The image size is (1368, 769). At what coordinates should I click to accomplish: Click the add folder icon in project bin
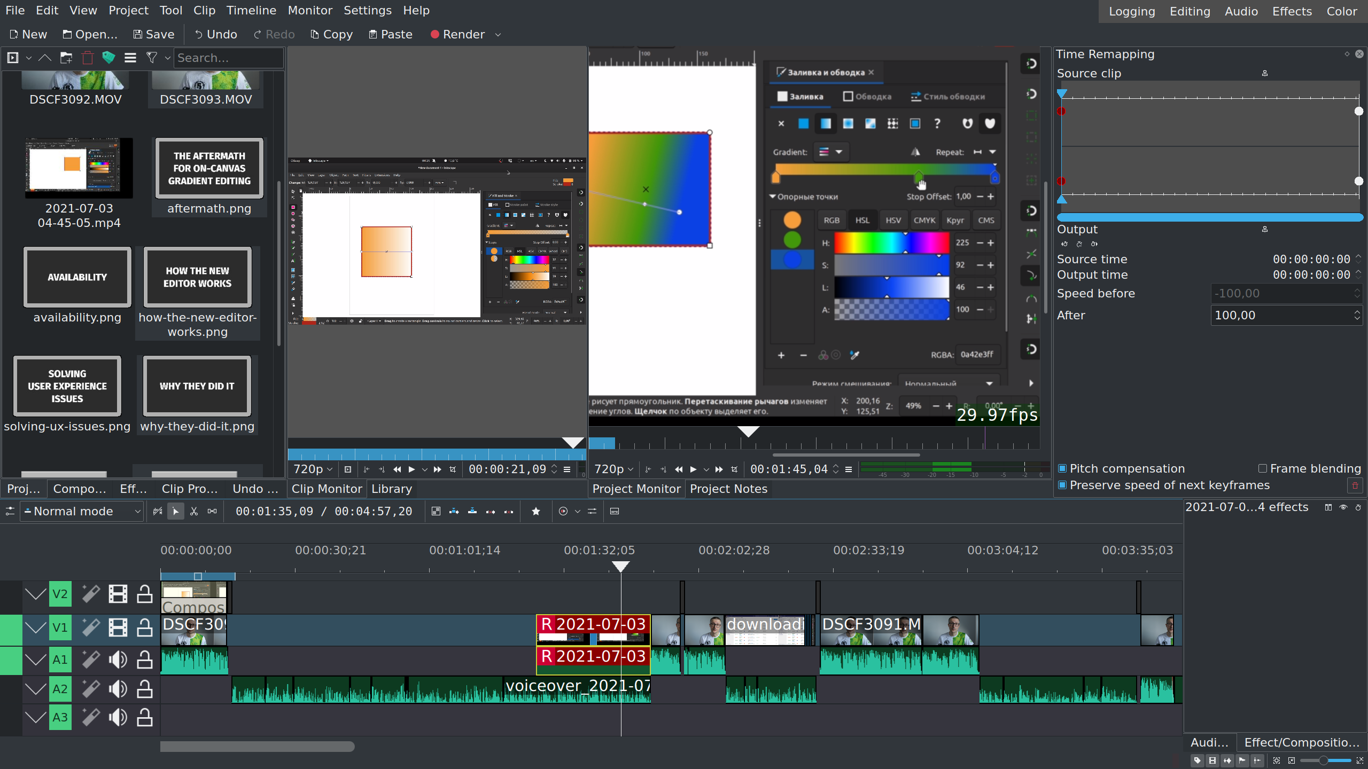point(66,58)
